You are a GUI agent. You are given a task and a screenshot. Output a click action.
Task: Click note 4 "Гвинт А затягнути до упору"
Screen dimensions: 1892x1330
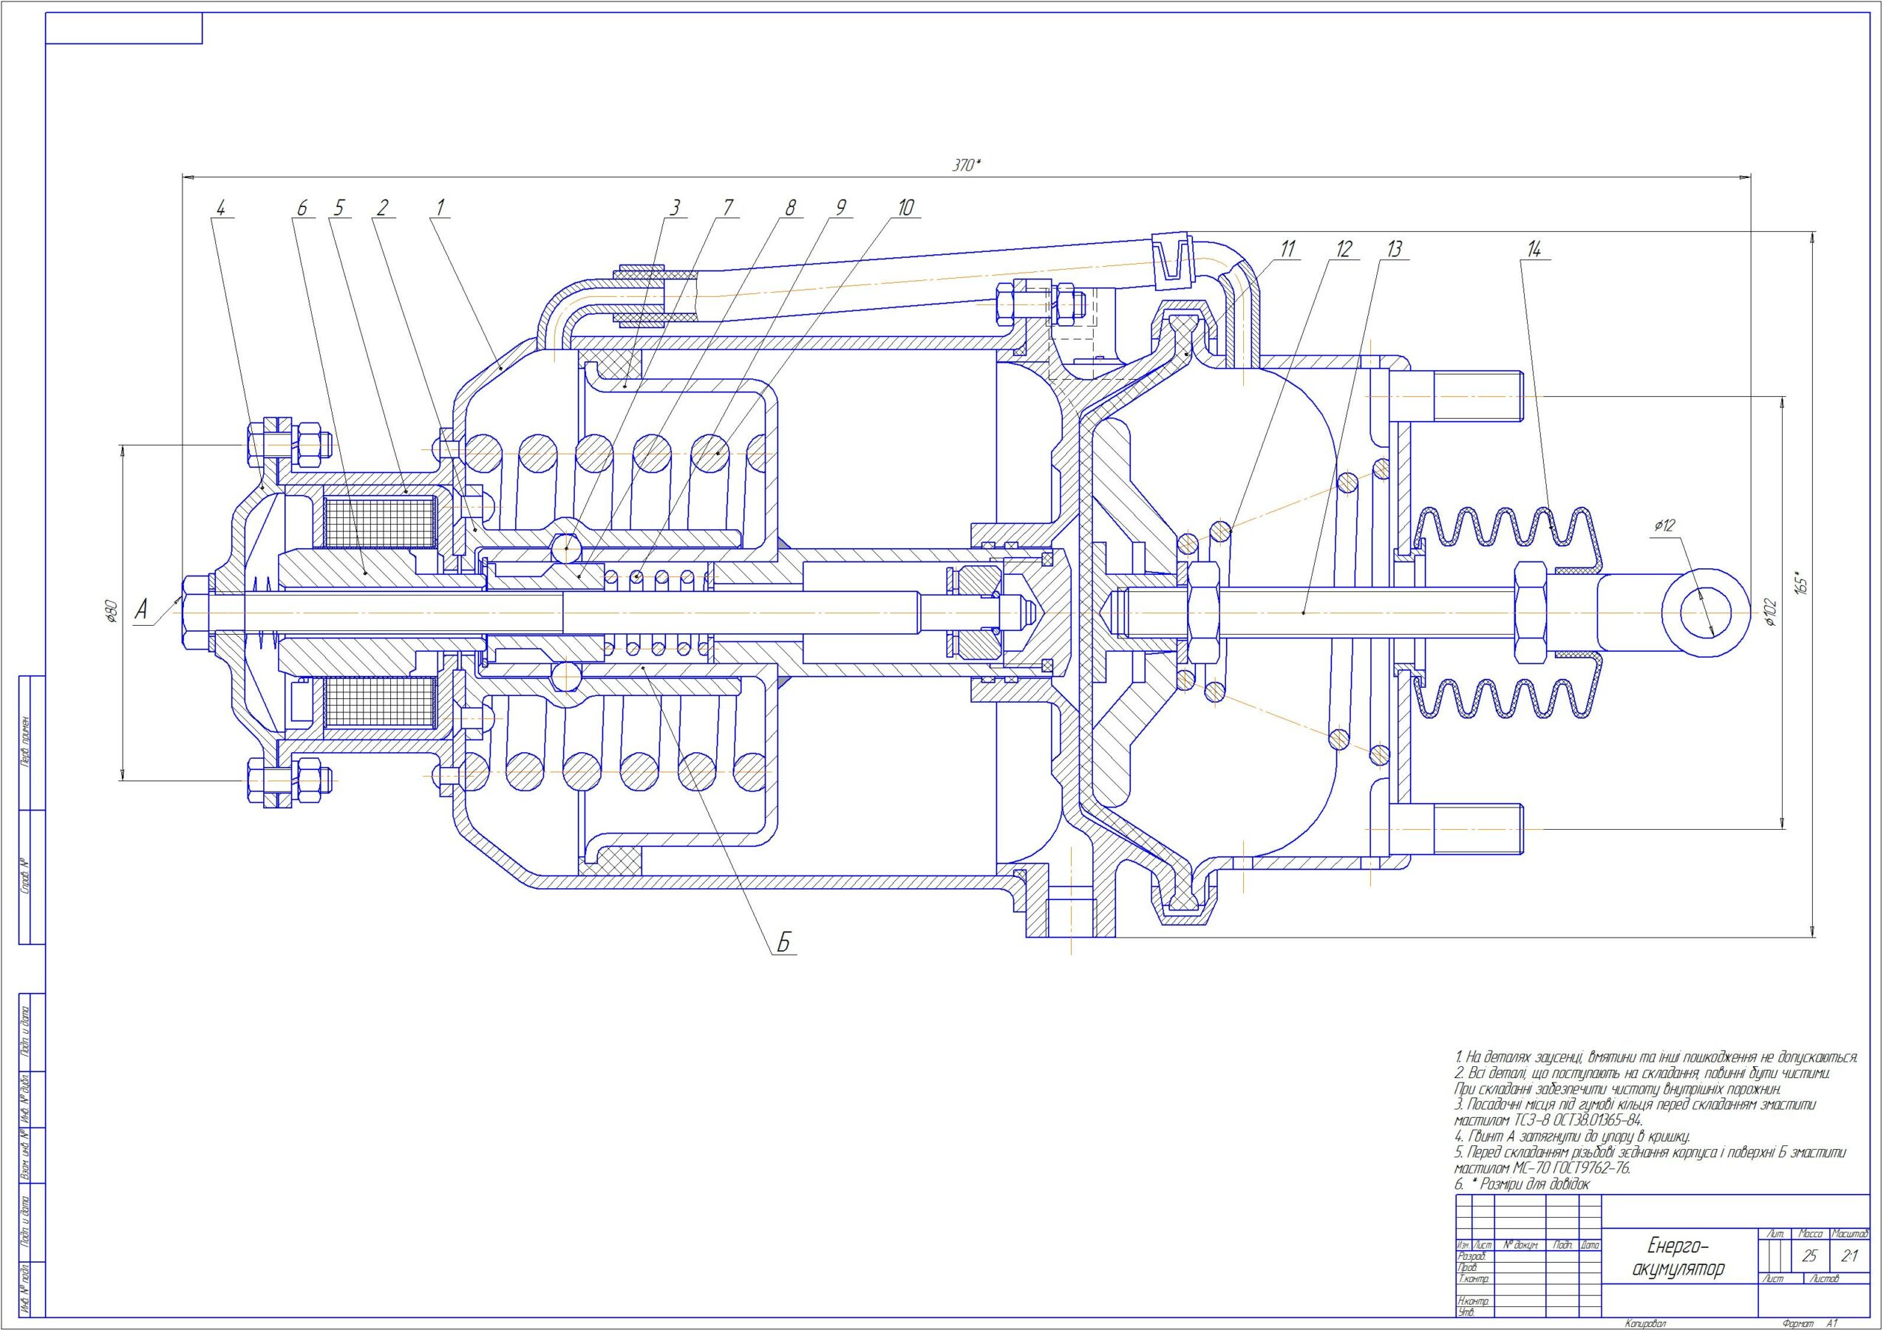1572,1136
